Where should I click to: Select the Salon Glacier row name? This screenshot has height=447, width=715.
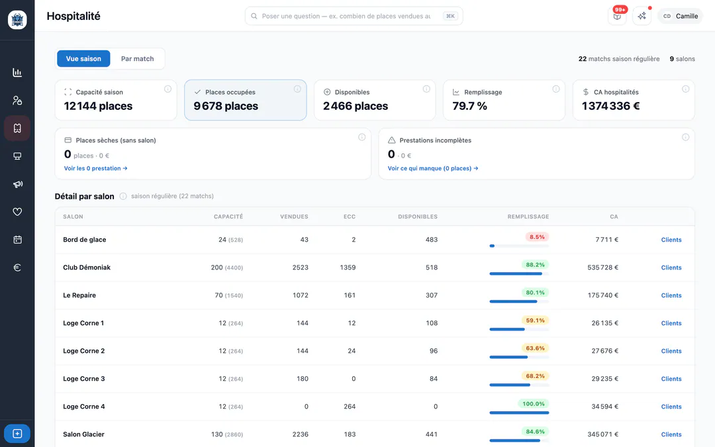click(83, 434)
